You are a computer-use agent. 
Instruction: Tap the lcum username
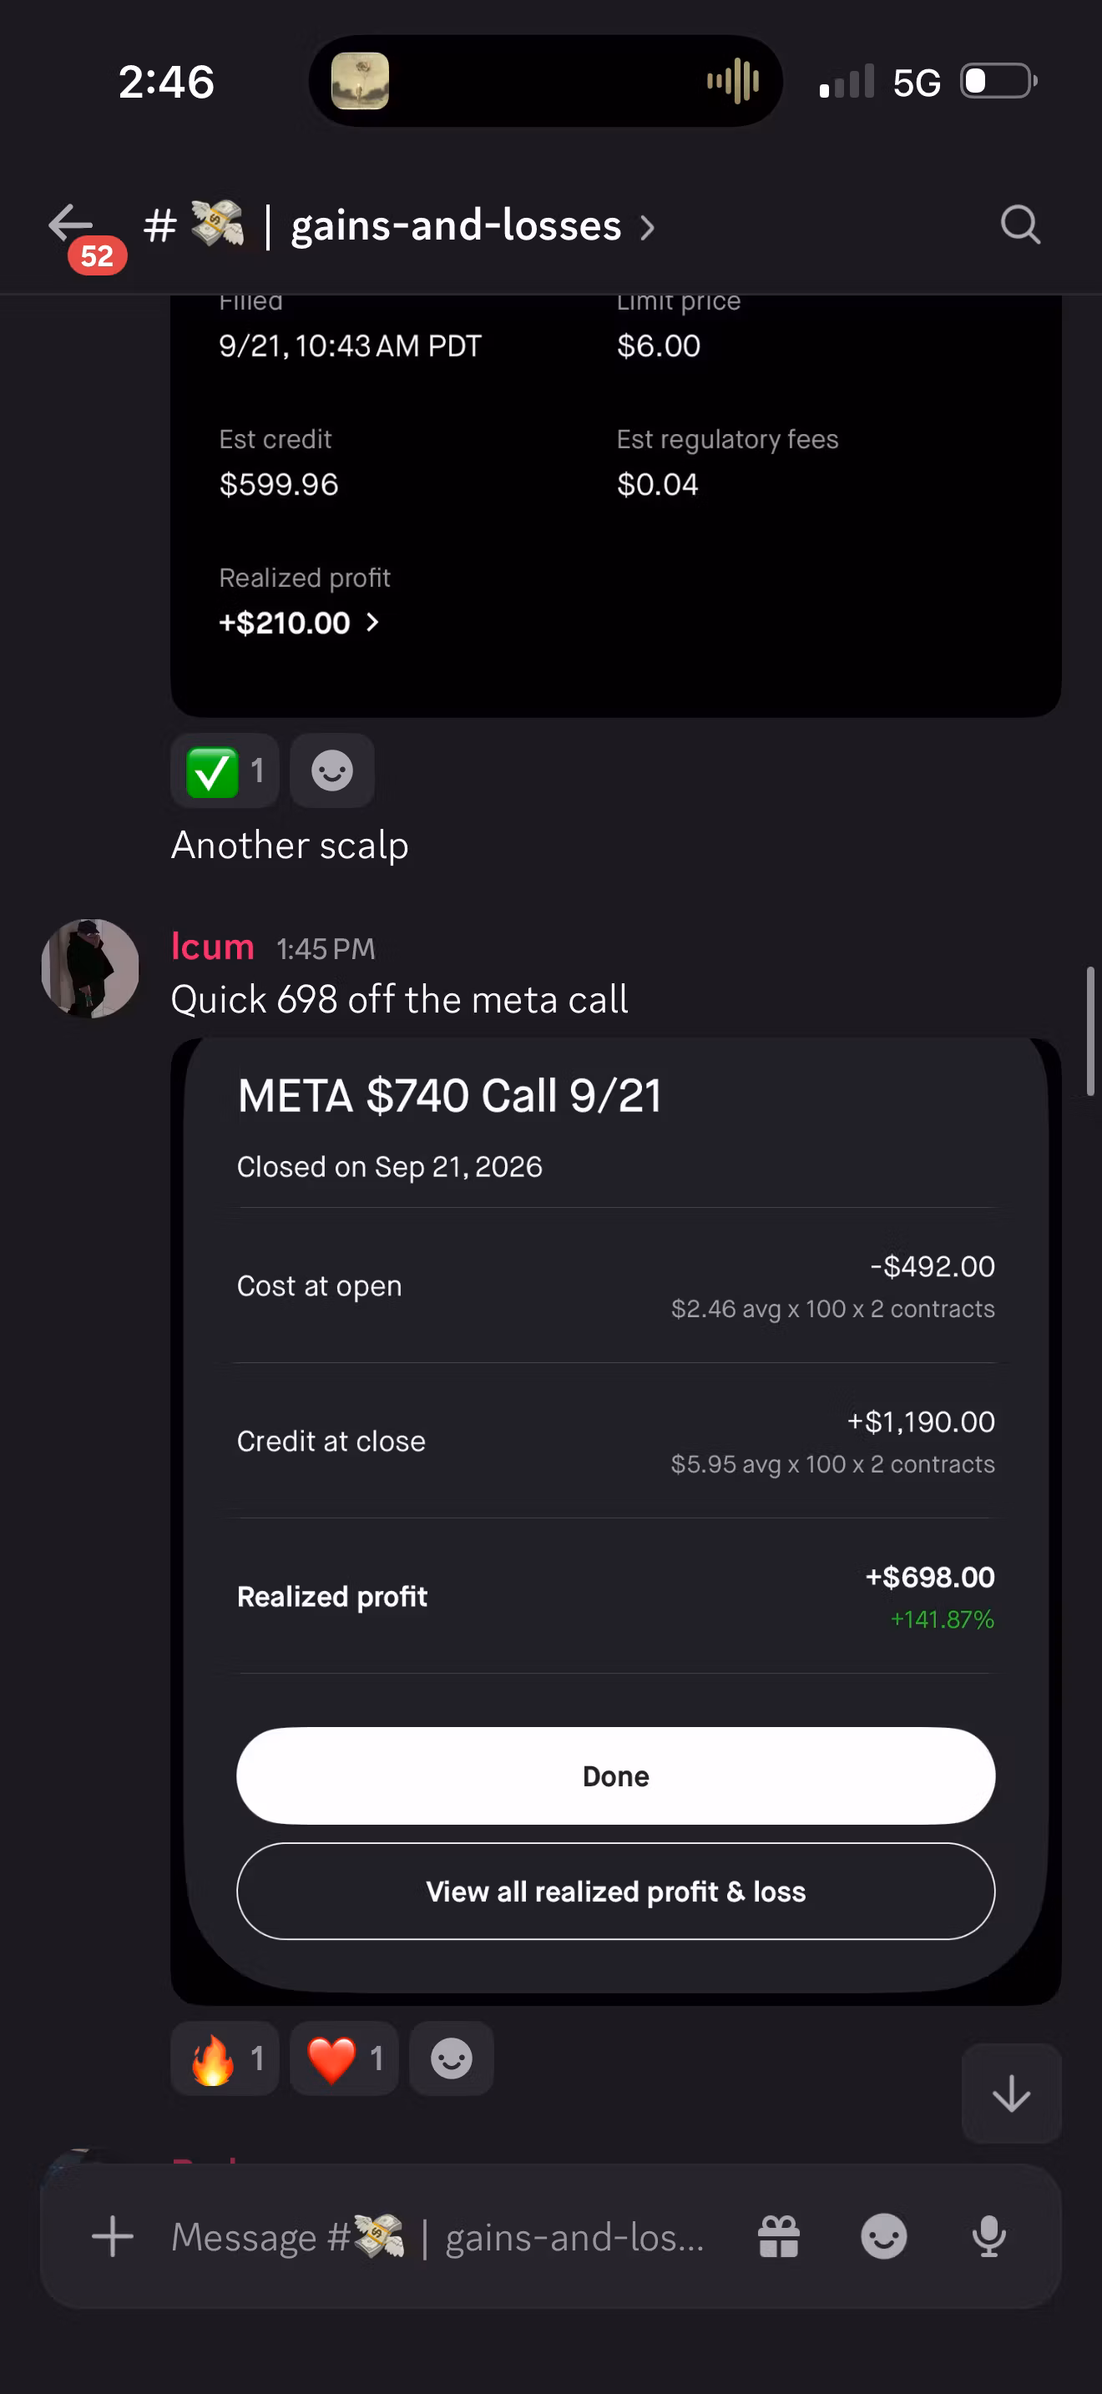click(213, 946)
